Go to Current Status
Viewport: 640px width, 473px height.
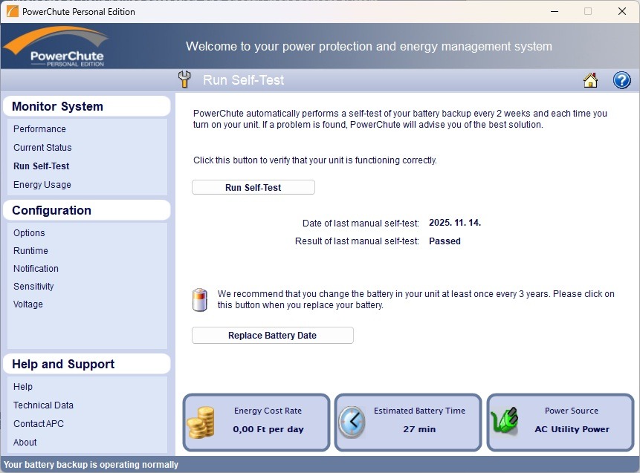pyautogui.click(x=42, y=147)
